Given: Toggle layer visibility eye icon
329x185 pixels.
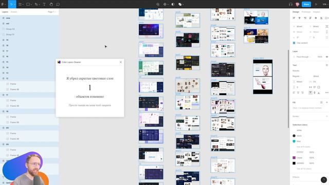Looking at the screenshot, I should [327, 57].
